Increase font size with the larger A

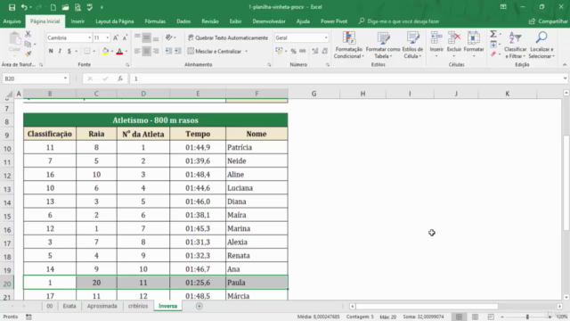click(x=116, y=37)
